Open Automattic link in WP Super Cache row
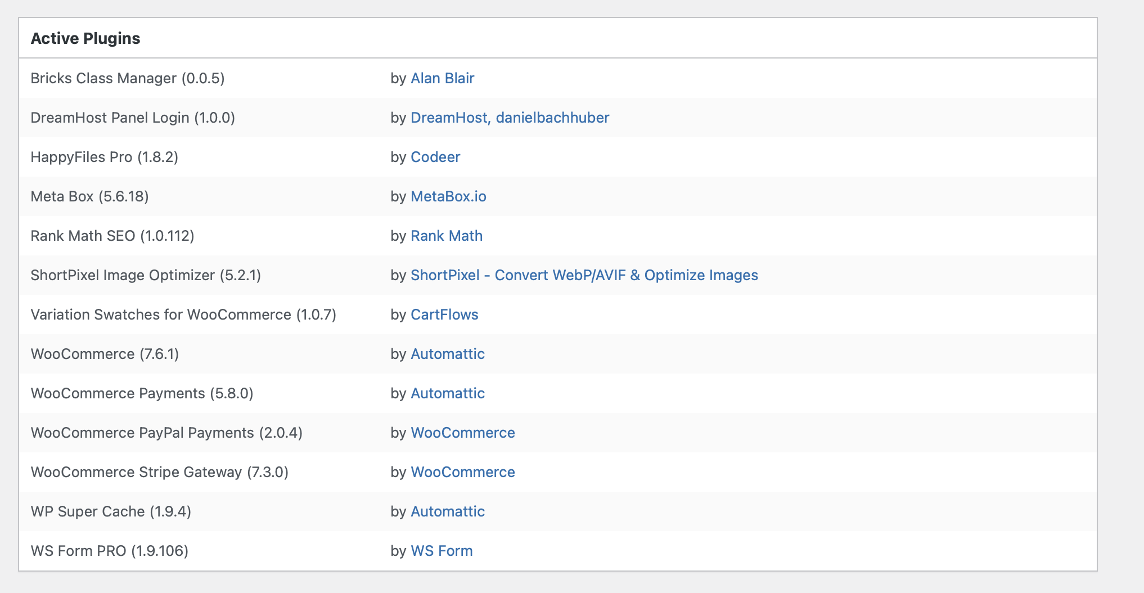This screenshot has height=593, width=1144. click(448, 511)
